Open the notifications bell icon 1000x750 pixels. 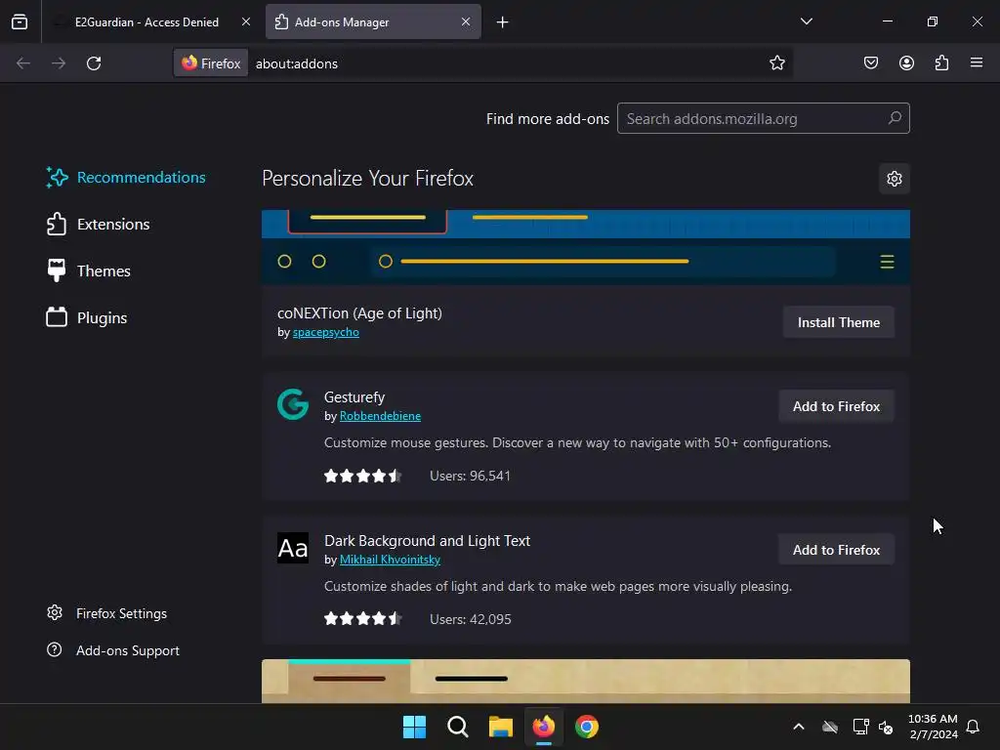pos(973,727)
